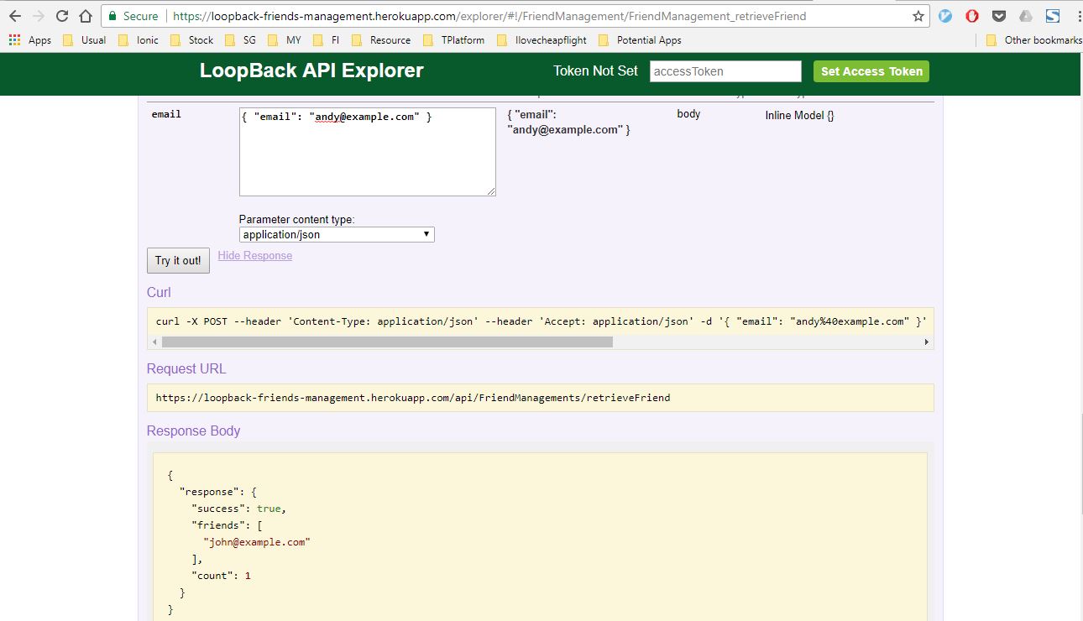The image size is (1083, 621).
Task: Click the Request URL value text
Action: 413,398
